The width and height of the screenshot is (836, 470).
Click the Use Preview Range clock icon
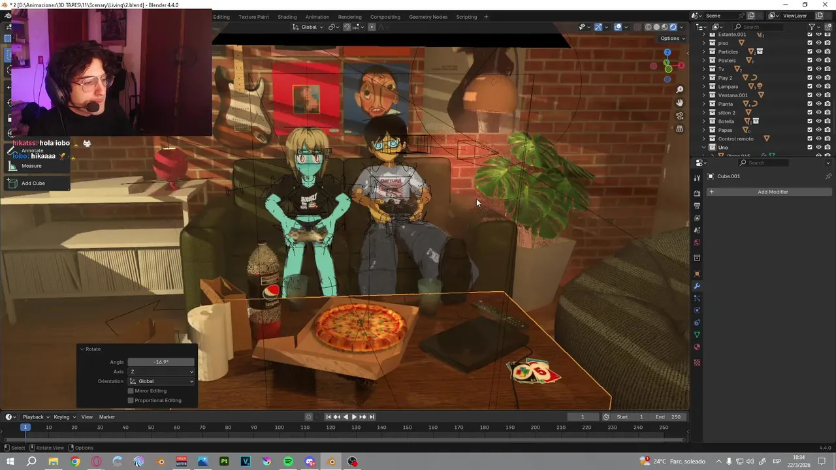coord(606,417)
